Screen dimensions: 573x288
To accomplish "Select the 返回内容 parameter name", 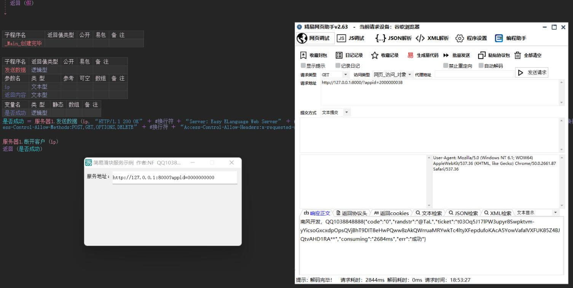I will coord(15,95).
